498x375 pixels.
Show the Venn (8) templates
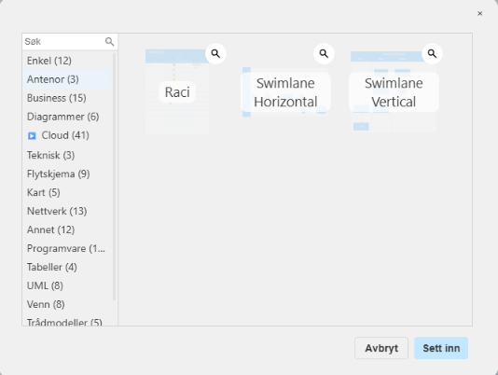[67, 304]
